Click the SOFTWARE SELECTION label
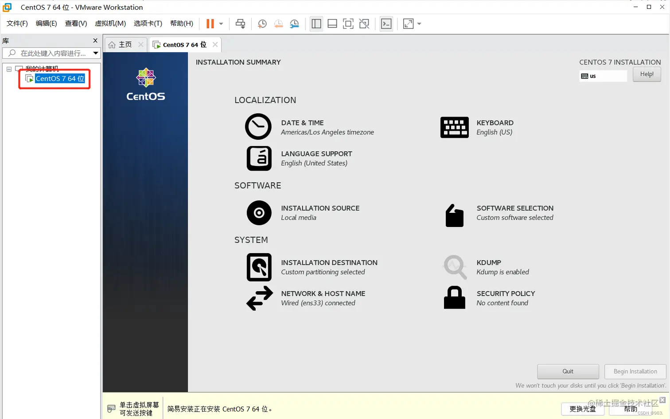 tap(515, 208)
